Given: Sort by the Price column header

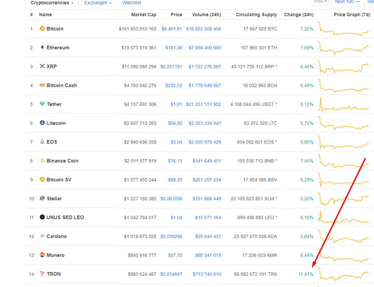Looking at the screenshot, I should click(176, 15).
